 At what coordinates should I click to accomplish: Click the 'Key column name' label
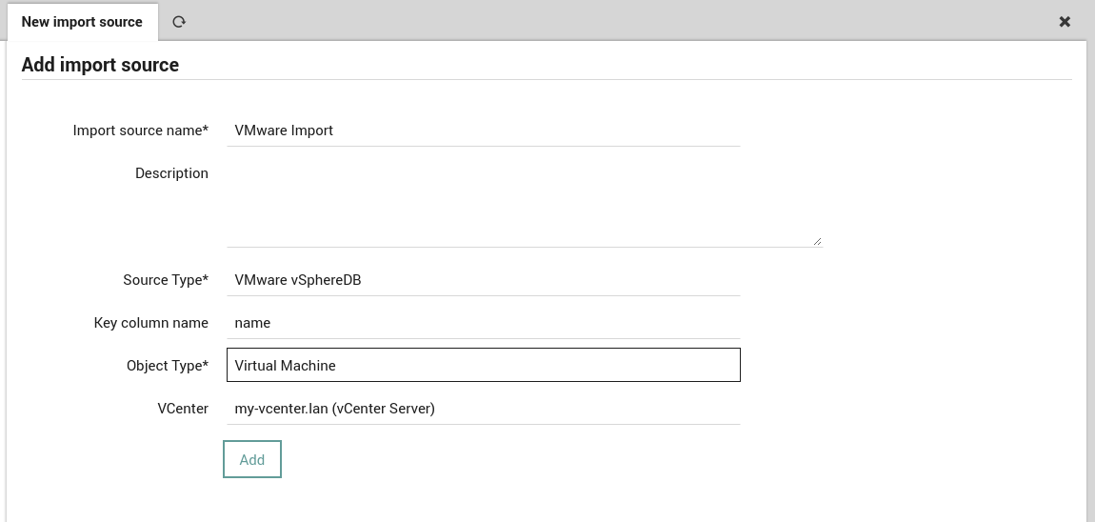pyautogui.click(x=150, y=323)
